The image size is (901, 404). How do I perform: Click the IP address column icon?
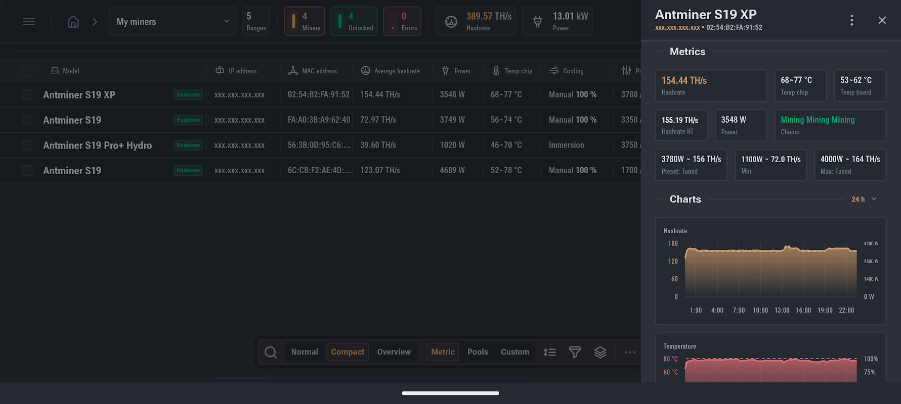click(x=220, y=71)
